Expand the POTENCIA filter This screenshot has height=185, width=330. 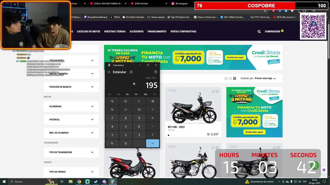[x=71, y=120]
